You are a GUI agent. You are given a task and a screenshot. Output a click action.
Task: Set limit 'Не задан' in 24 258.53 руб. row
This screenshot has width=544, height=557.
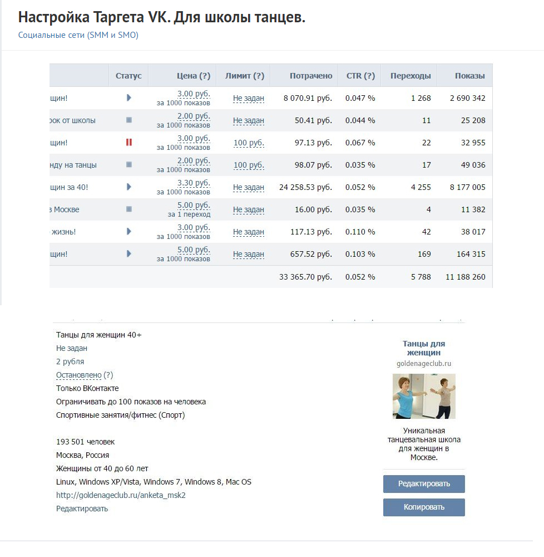(248, 188)
